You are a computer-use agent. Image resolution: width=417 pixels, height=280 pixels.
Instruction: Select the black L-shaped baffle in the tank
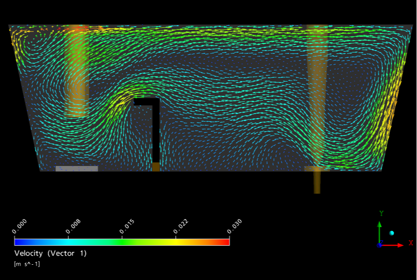click(156, 129)
